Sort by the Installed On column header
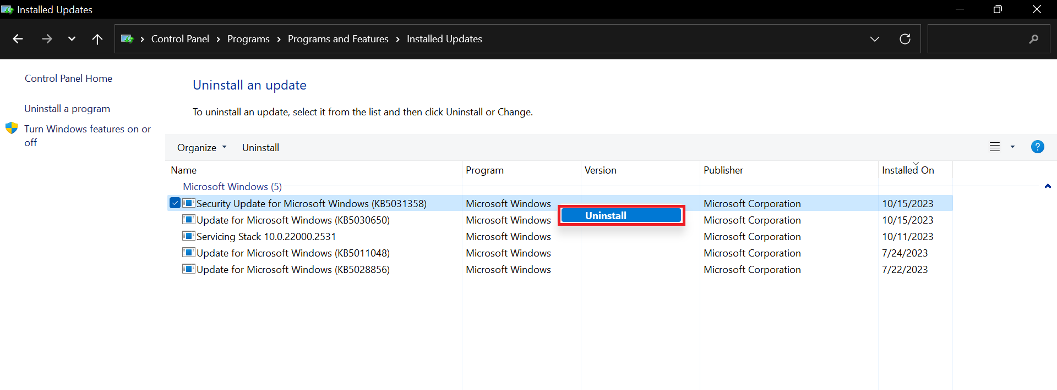The height and width of the screenshot is (390, 1057). [x=907, y=170]
